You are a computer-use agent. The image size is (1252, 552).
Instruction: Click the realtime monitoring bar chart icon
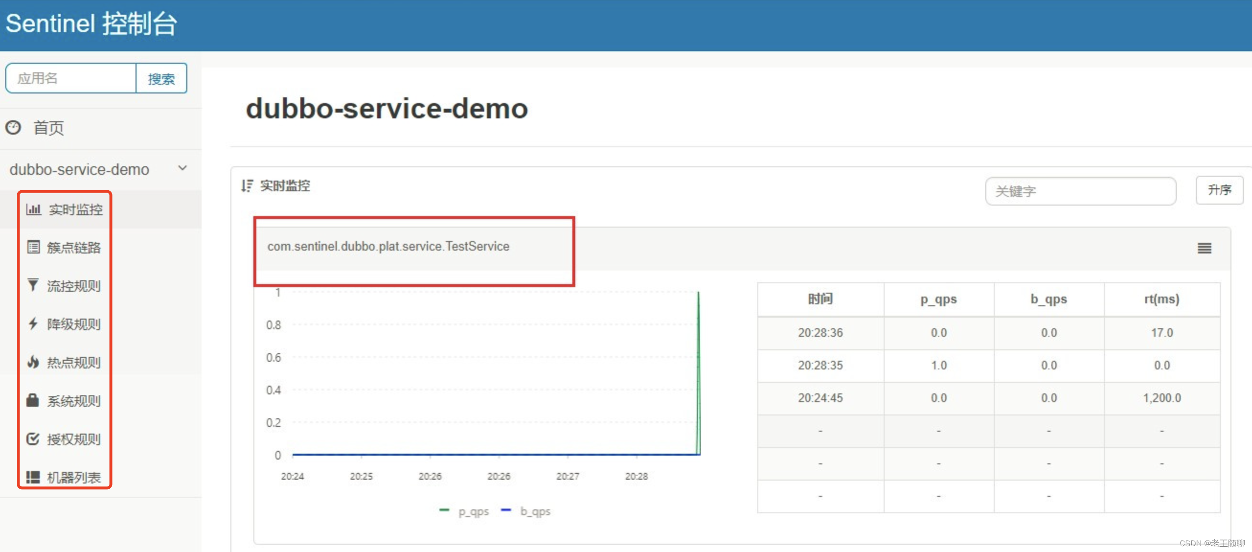(33, 209)
